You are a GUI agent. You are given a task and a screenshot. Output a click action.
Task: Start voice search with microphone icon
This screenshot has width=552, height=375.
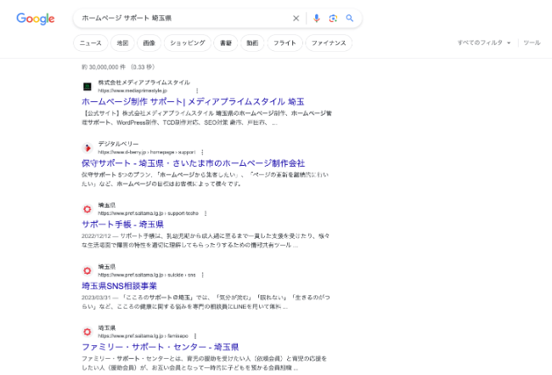(317, 19)
